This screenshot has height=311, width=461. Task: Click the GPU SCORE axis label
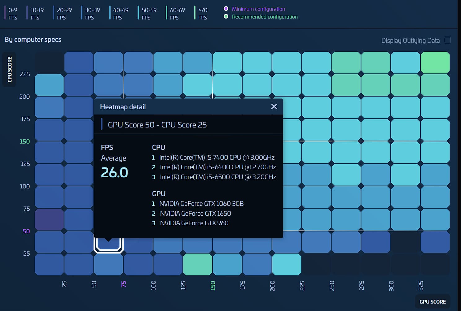(x=432, y=301)
